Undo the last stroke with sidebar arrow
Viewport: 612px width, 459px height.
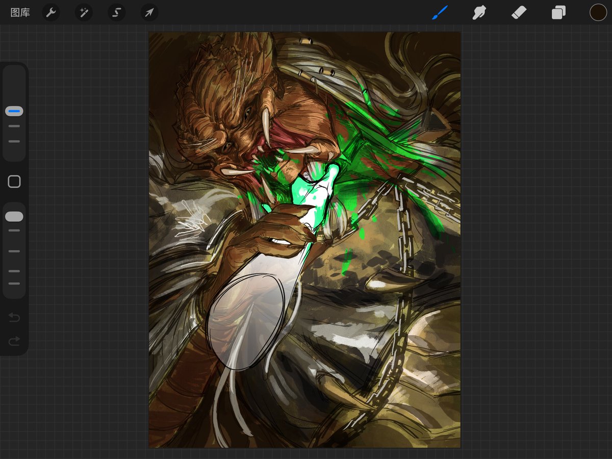pos(14,318)
